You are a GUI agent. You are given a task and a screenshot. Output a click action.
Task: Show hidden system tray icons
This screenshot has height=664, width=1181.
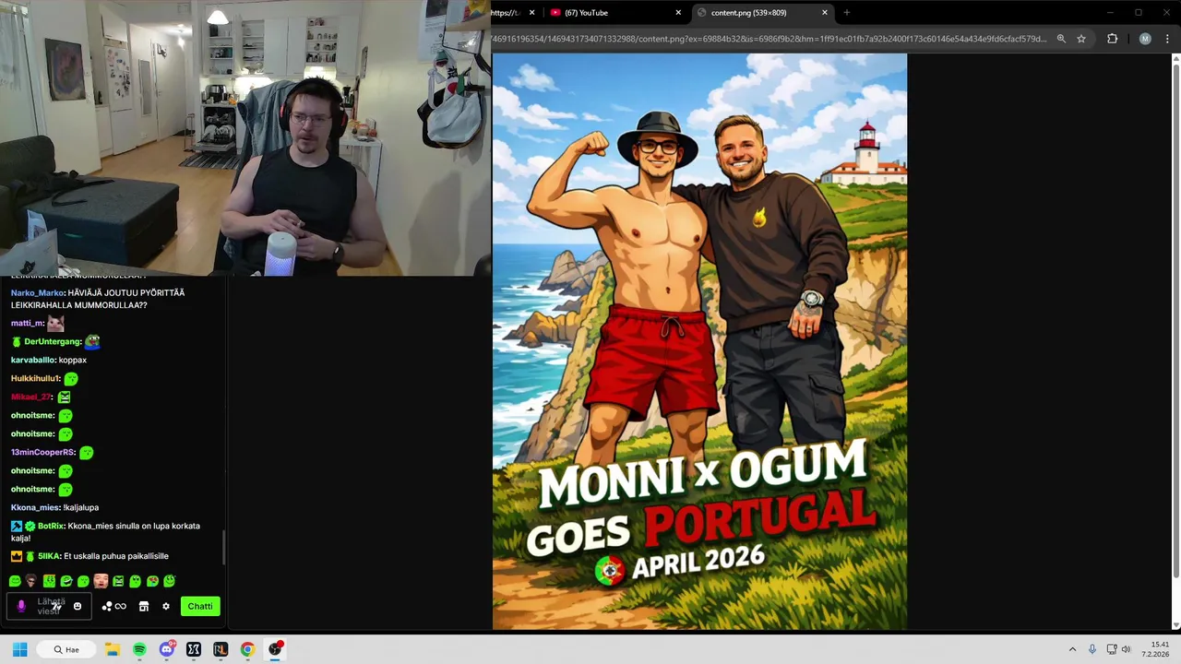[x=1072, y=649]
